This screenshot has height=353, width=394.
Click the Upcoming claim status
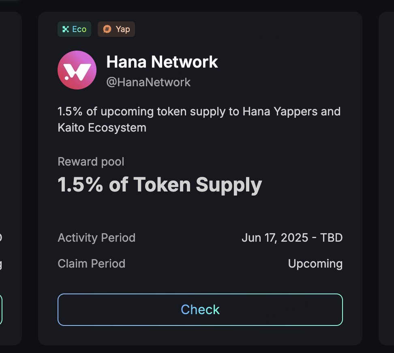[315, 264]
